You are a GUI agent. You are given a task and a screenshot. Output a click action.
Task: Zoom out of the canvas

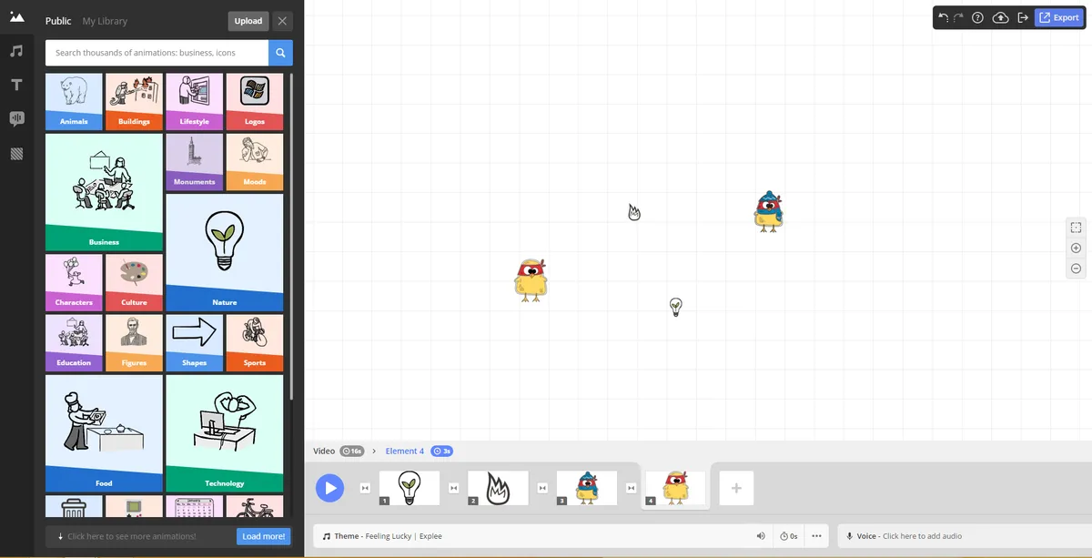(x=1076, y=269)
